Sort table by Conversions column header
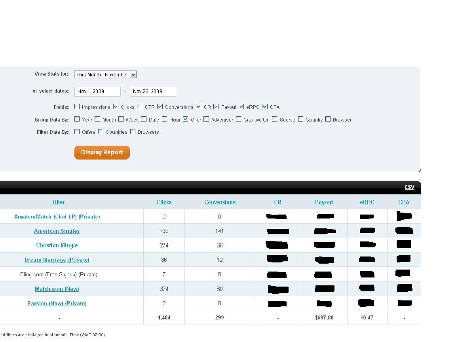This screenshot has height=342, width=456. pyautogui.click(x=220, y=202)
